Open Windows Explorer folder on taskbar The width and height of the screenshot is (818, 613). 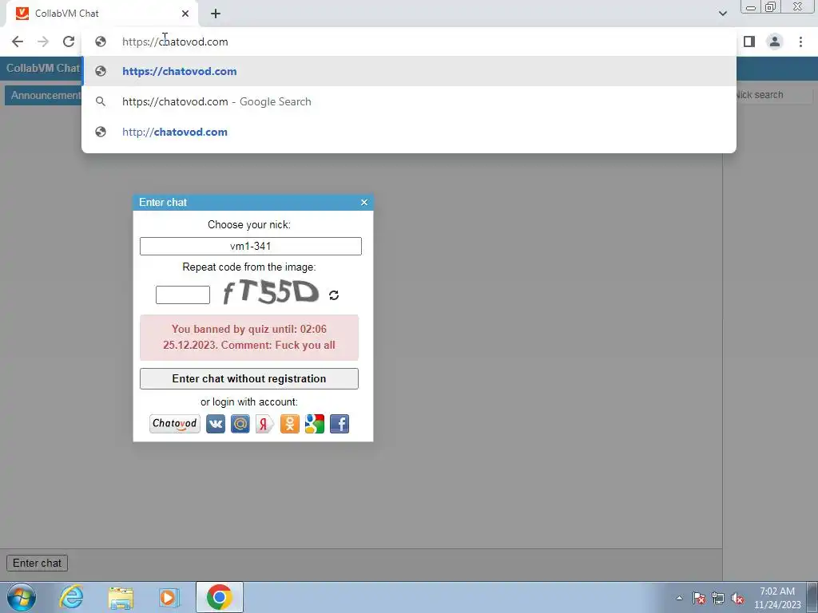121,597
